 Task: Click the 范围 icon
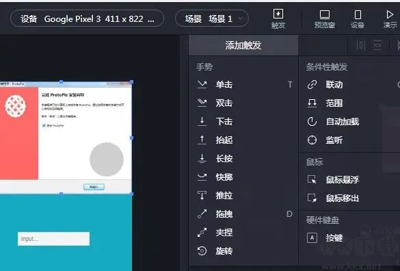pyautogui.click(x=312, y=103)
